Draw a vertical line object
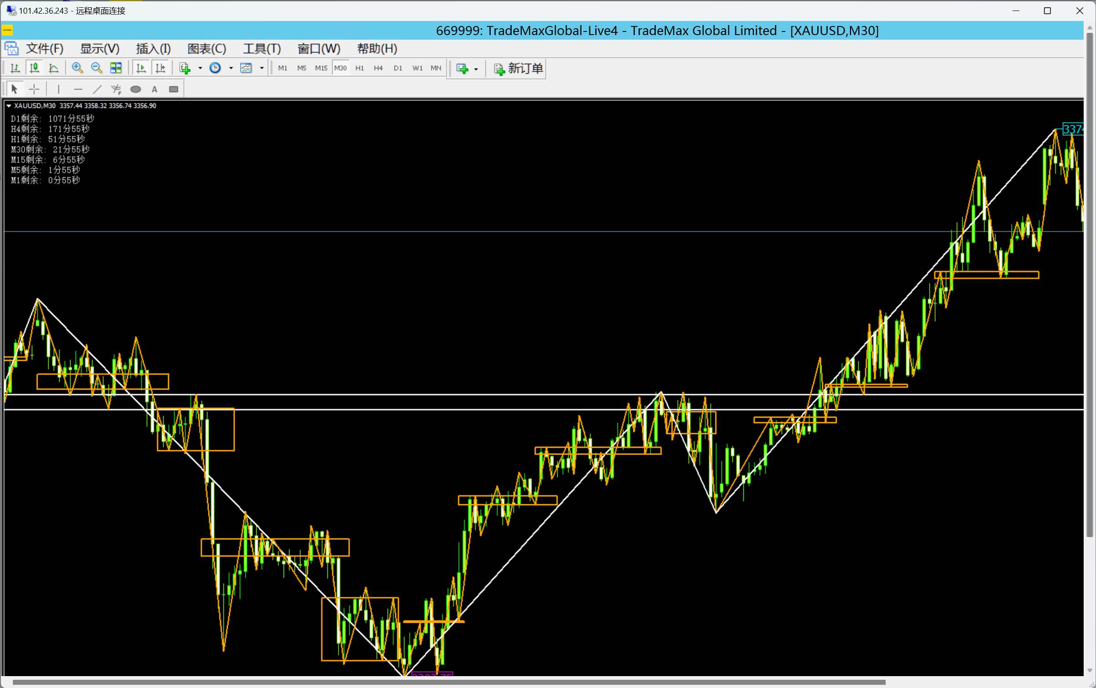1096x688 pixels. coord(58,89)
